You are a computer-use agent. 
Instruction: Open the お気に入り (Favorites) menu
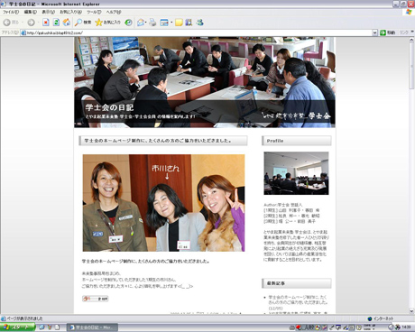click(x=70, y=12)
